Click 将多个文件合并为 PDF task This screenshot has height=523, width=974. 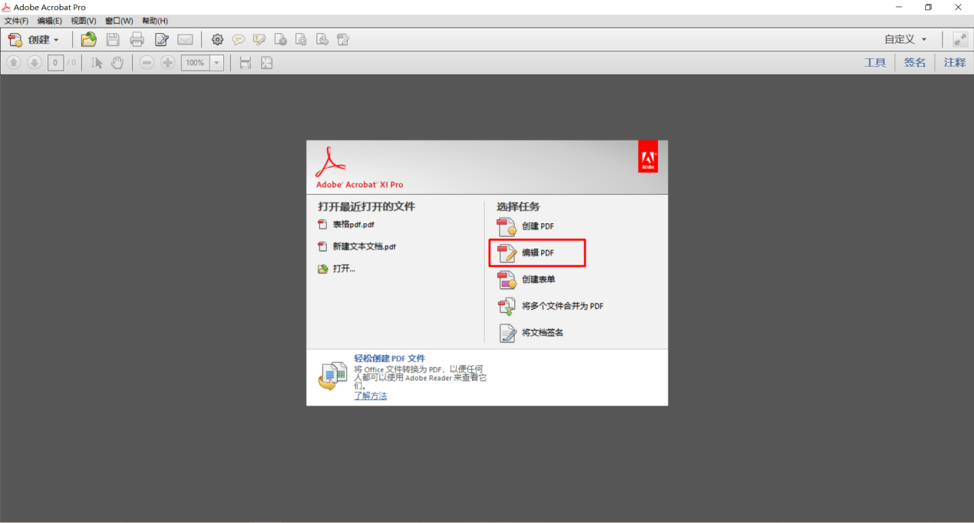click(550, 306)
